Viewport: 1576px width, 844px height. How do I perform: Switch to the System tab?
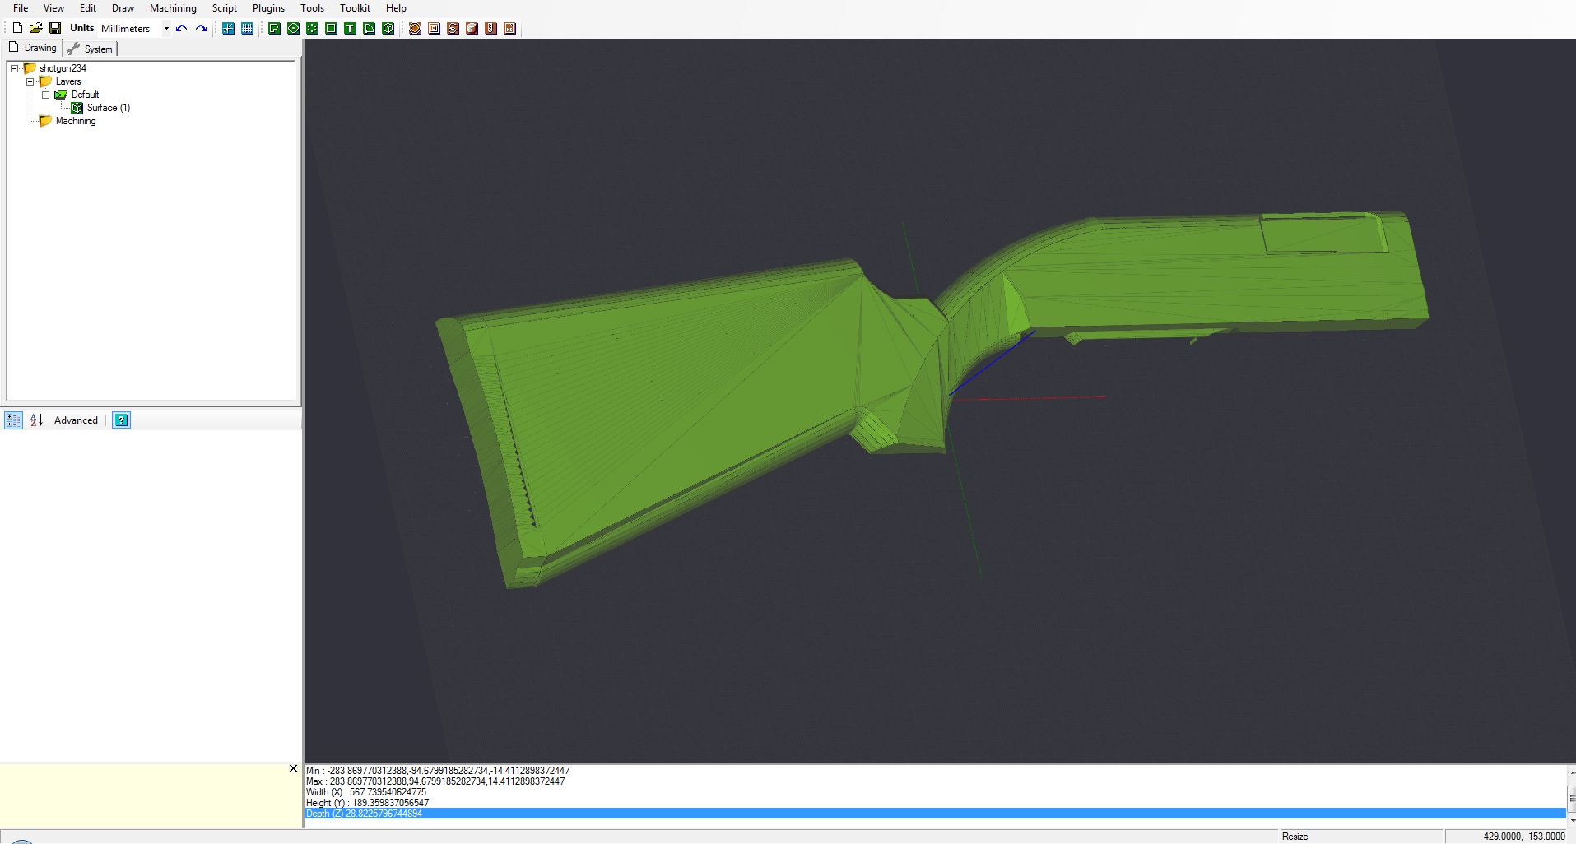(x=91, y=49)
